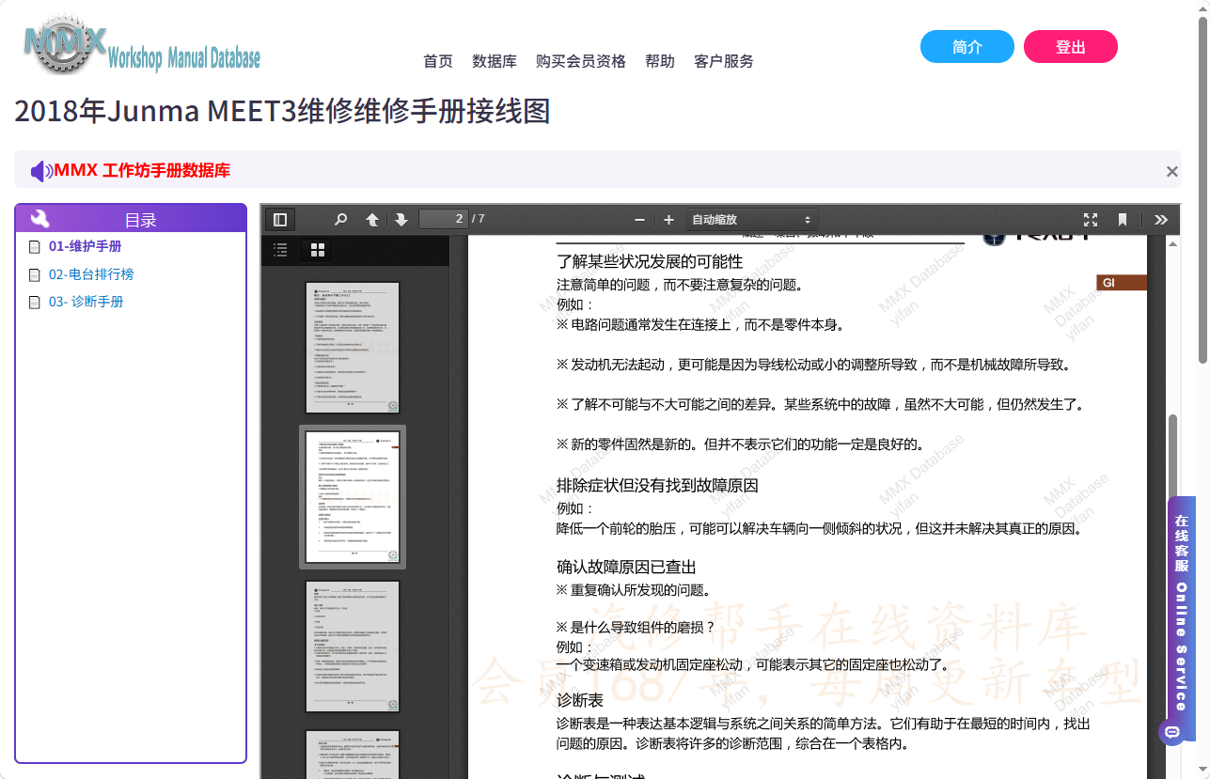Expand the PDF tools double-arrow menu
The image size is (1210, 779).
pyautogui.click(x=1161, y=220)
